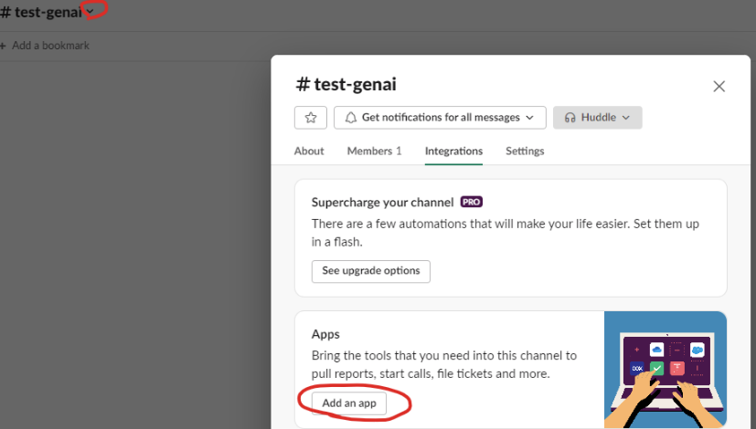
Task: Click the PRO badge next to Supercharge
Action: click(x=471, y=202)
